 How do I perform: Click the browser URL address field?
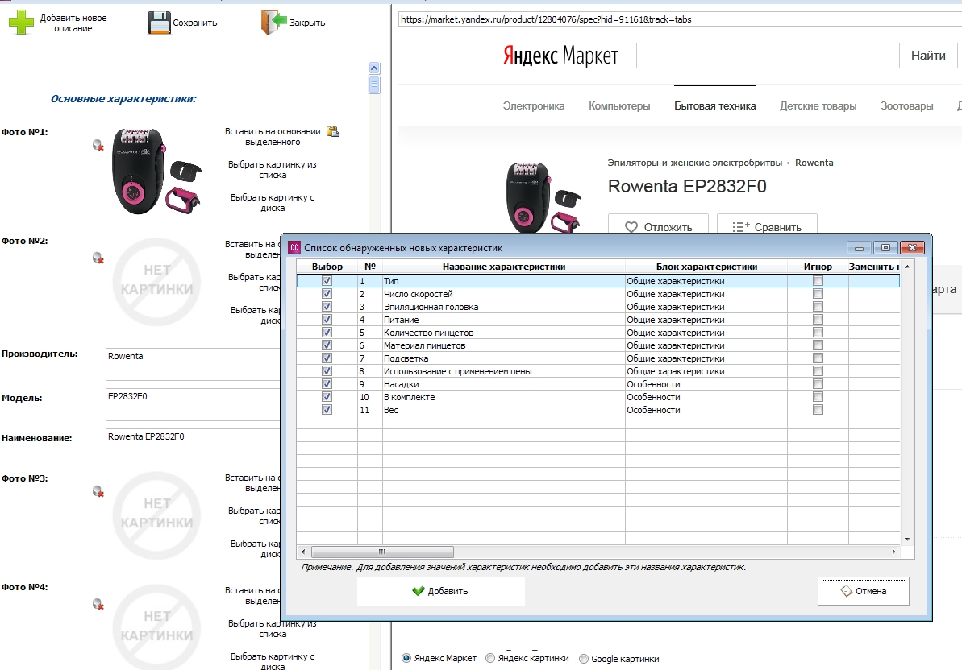tap(680, 19)
